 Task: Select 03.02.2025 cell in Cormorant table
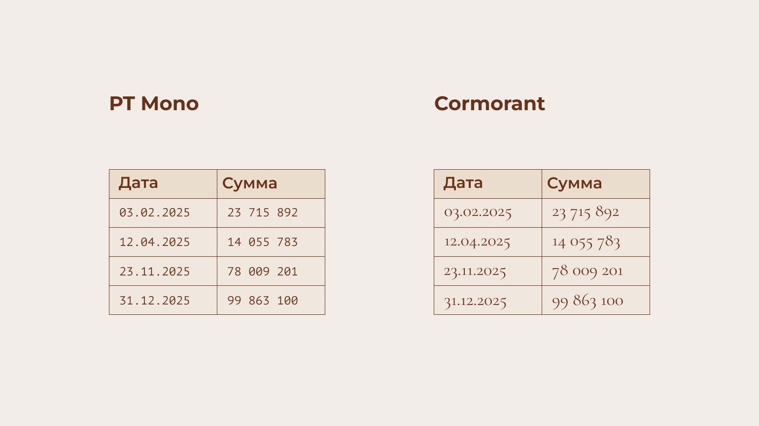click(x=478, y=213)
